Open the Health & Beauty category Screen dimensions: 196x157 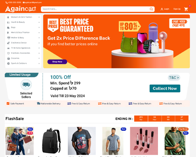click(18, 22)
